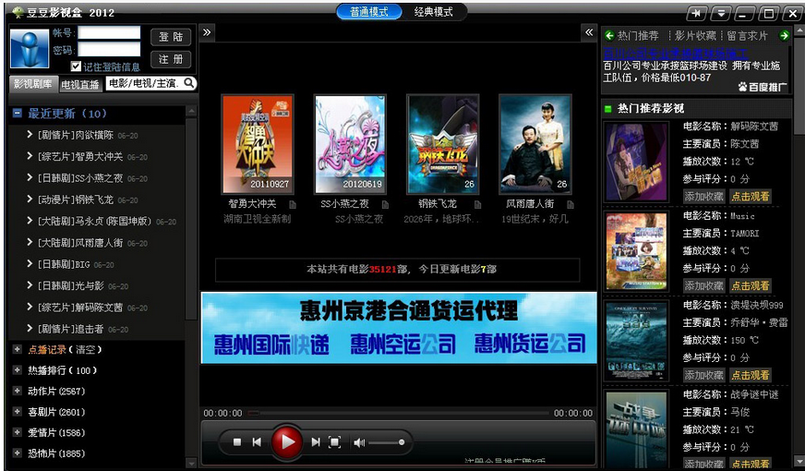Open details icon next to SS小燕之夜

386,204
